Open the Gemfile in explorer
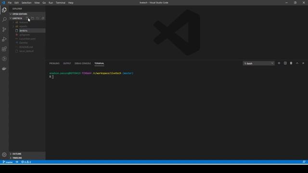The width and height of the screenshot is (308, 173). coord(27,43)
